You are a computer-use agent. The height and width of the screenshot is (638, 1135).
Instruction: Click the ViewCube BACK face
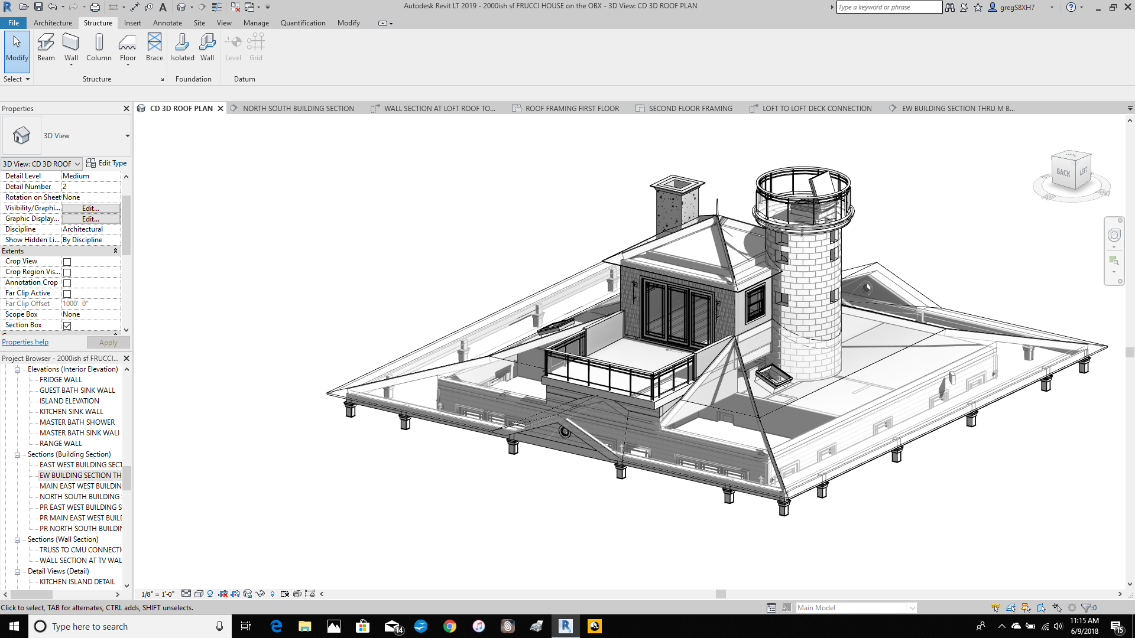pos(1063,172)
